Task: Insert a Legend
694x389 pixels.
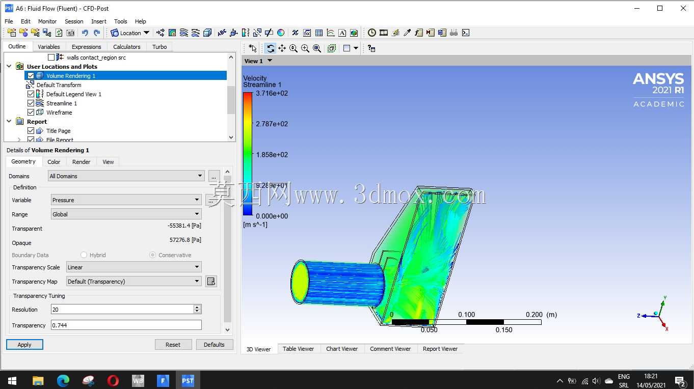Action: point(245,33)
